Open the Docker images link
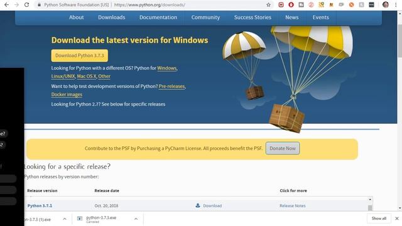The width and height of the screenshot is (402, 226). click(x=67, y=95)
